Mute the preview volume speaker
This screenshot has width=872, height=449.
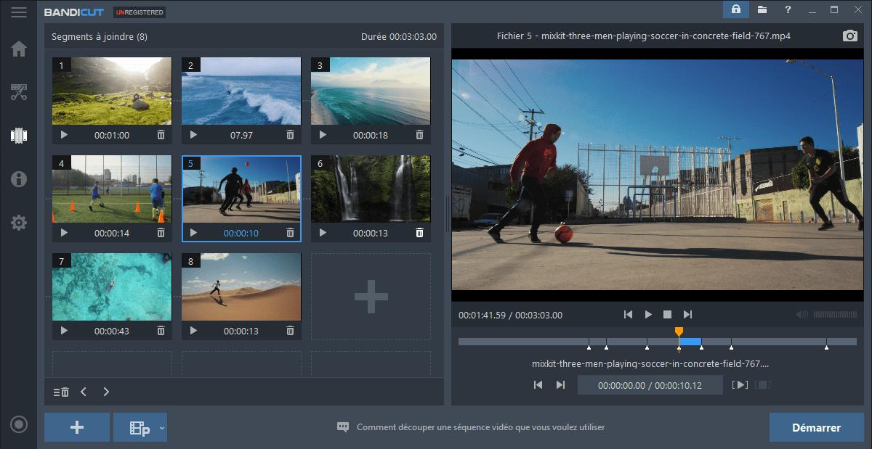click(802, 315)
